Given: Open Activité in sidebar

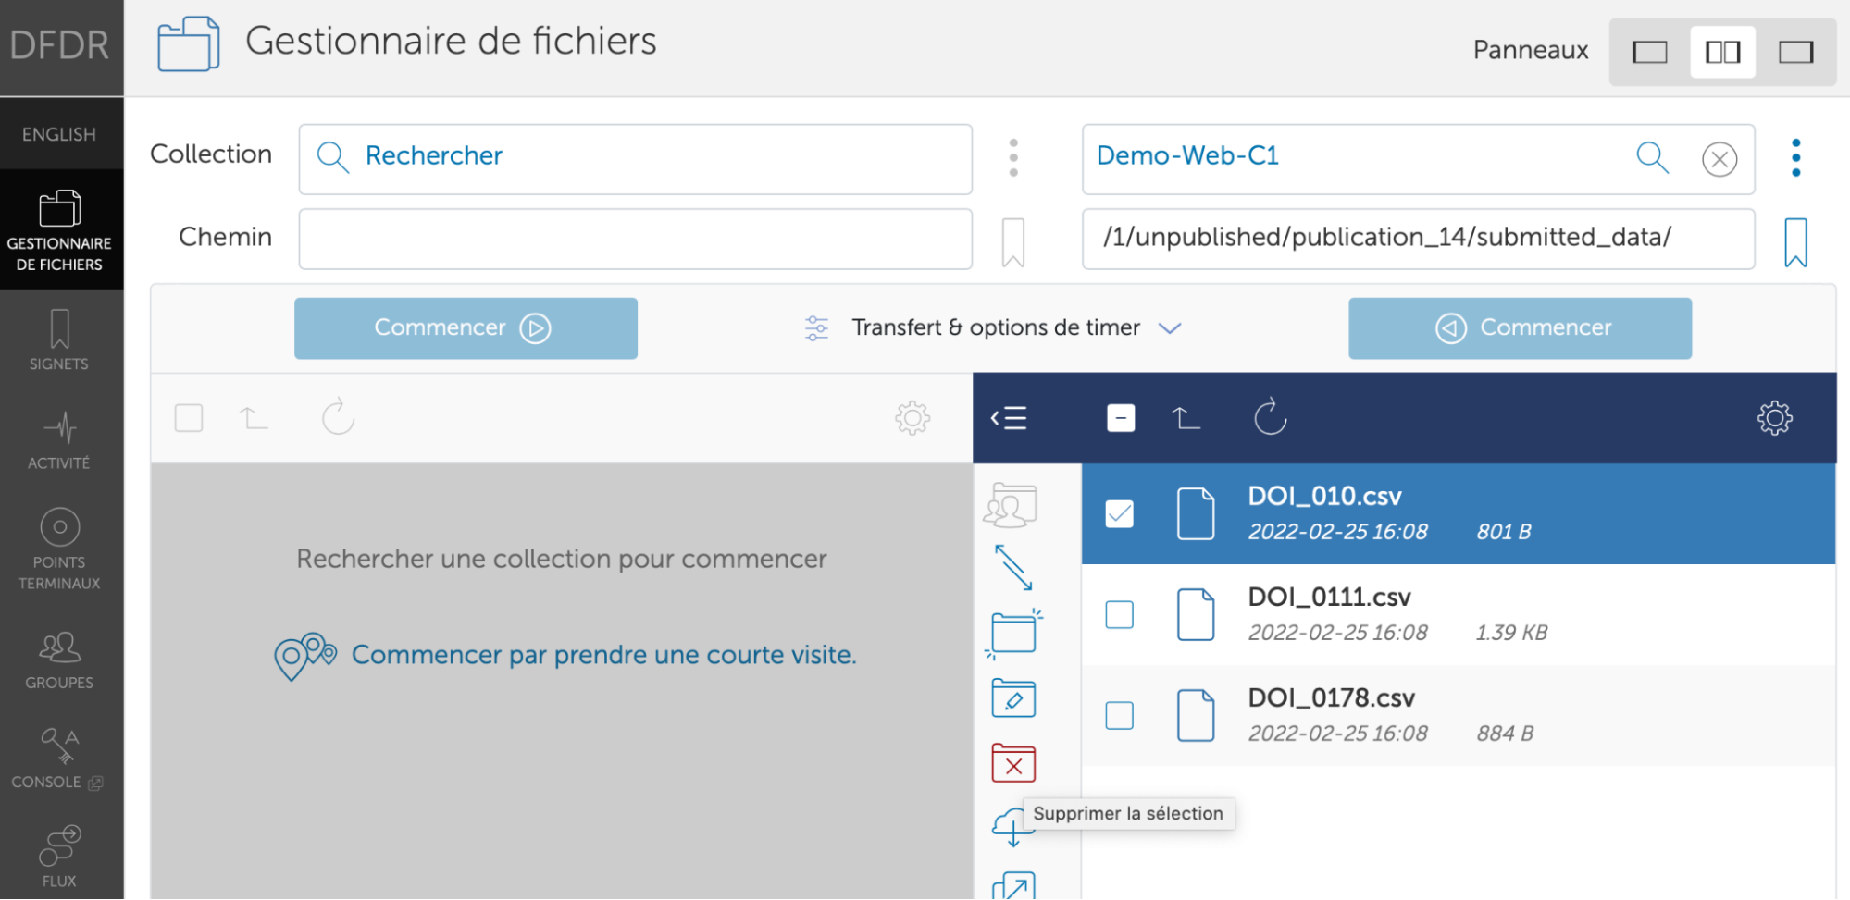Looking at the screenshot, I should click(59, 440).
